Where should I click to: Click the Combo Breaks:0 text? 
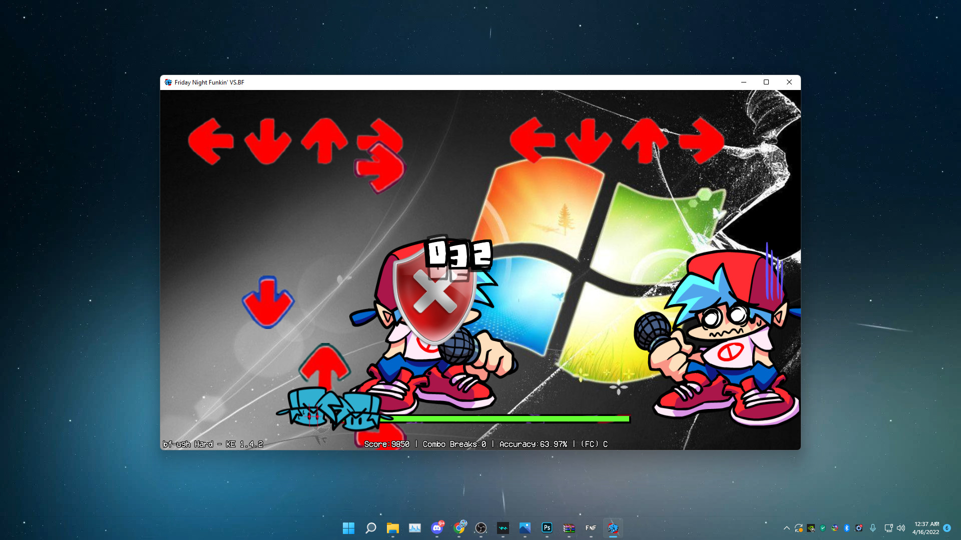coord(454,444)
